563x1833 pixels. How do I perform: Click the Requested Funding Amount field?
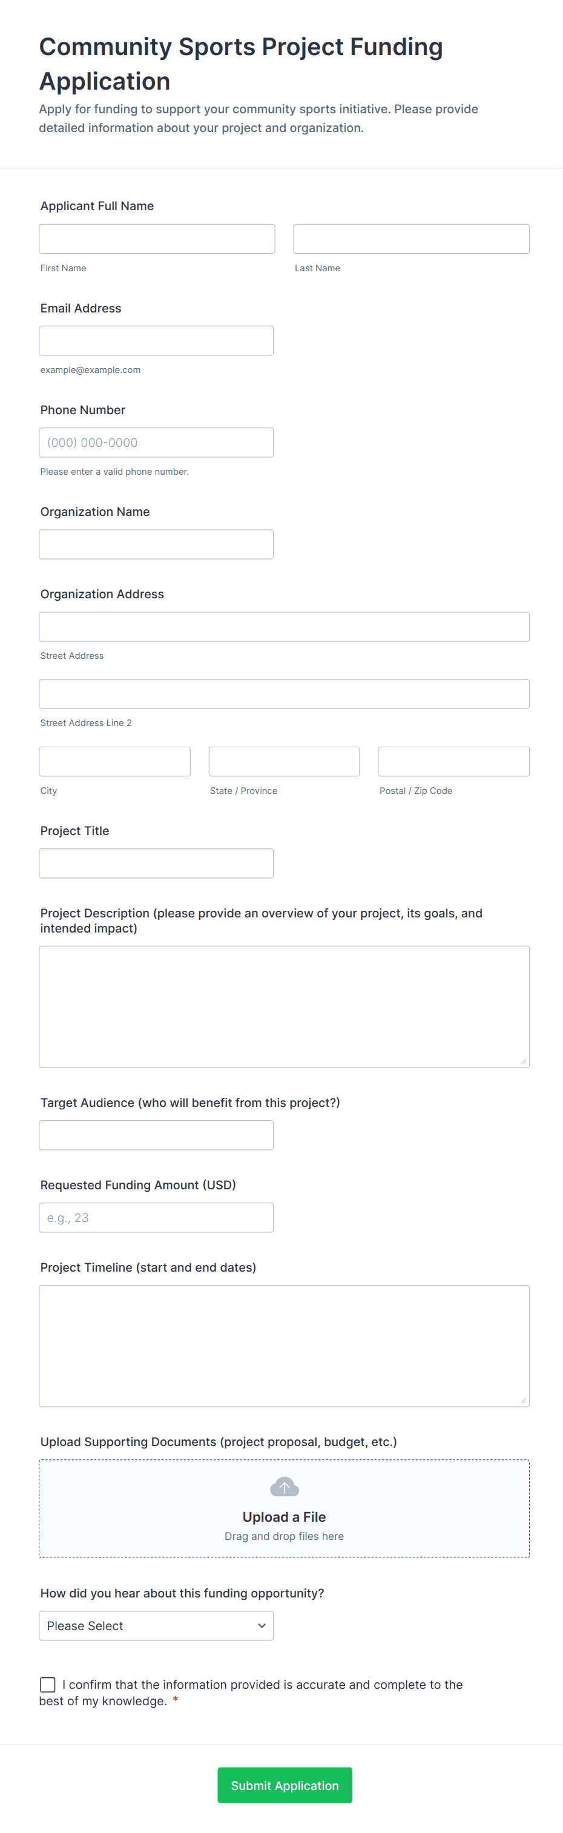(156, 1217)
